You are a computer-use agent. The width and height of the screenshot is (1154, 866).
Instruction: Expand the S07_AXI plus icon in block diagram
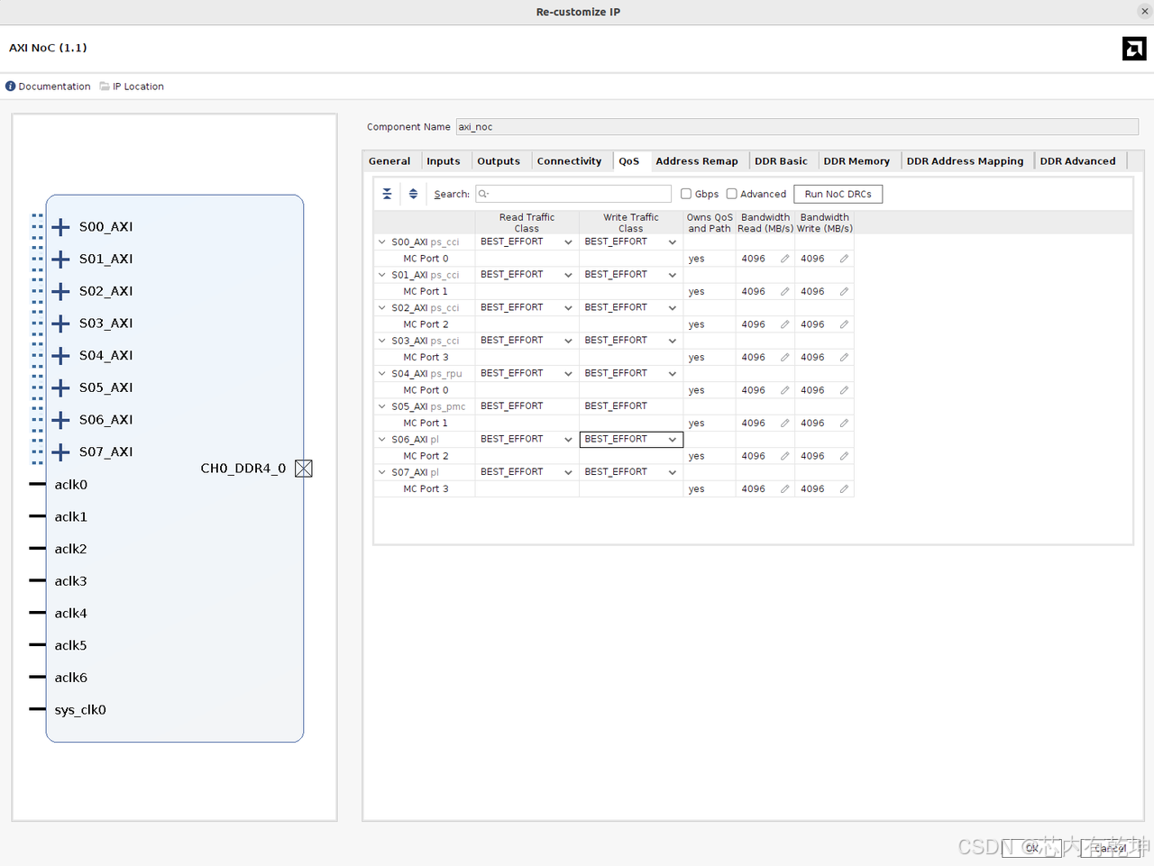60,452
